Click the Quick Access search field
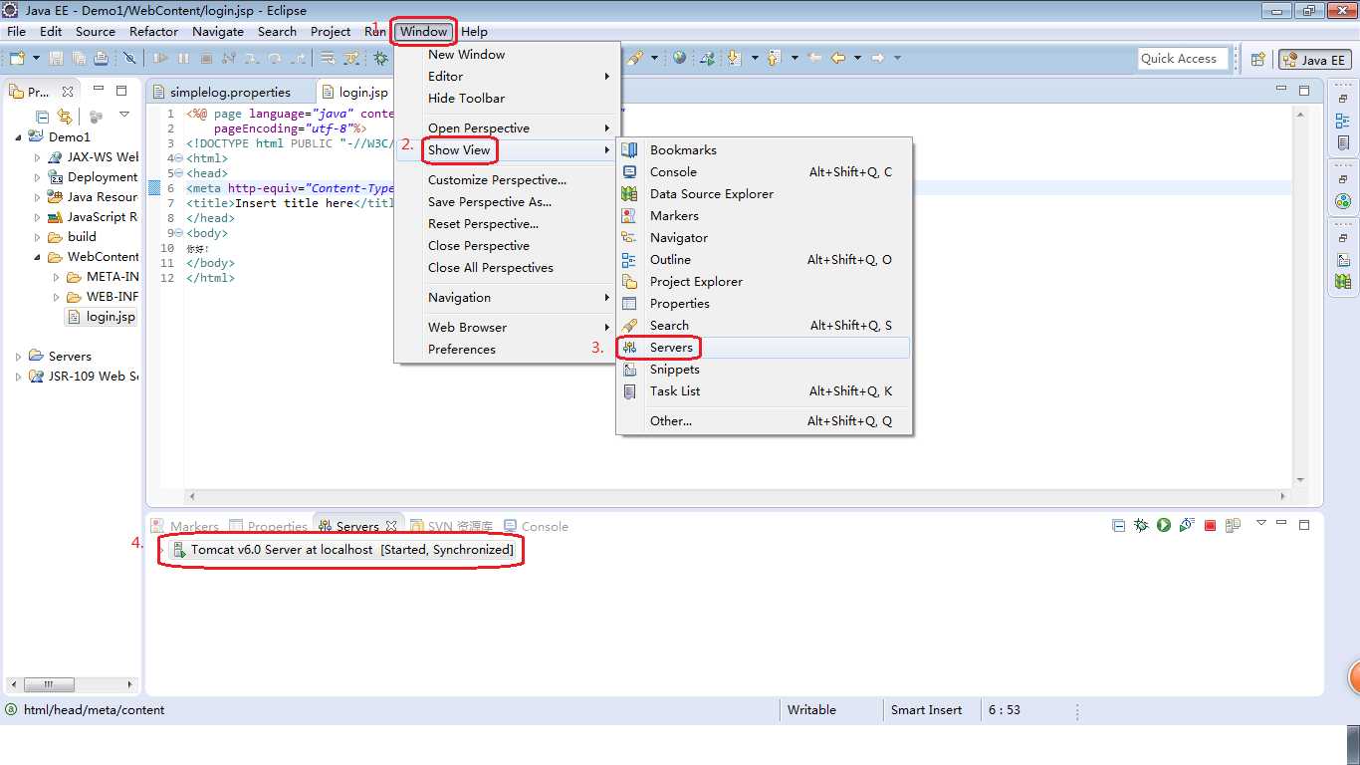 [1183, 59]
